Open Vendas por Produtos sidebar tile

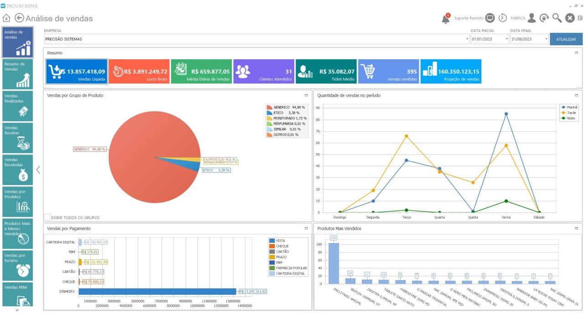18,201
